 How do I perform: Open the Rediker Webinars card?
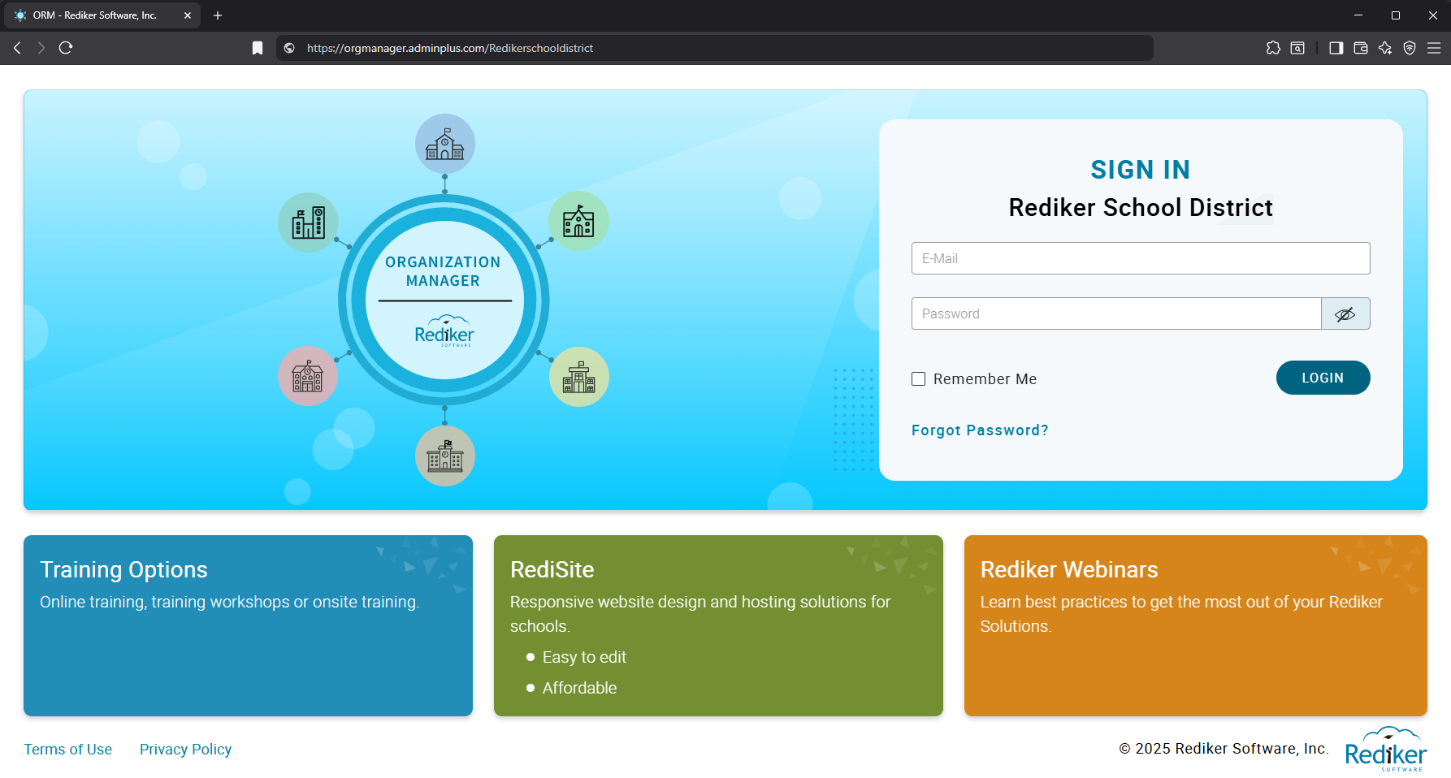point(1195,625)
